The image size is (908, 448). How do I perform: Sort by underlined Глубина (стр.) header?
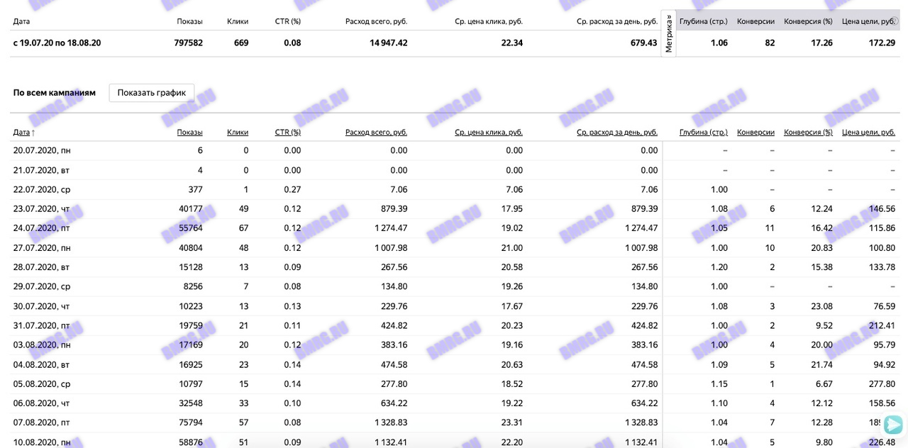click(x=703, y=132)
